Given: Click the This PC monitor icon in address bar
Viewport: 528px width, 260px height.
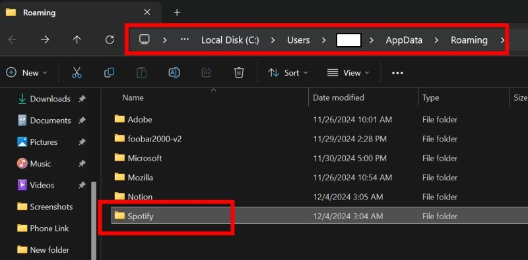Looking at the screenshot, I should pyautogui.click(x=145, y=39).
